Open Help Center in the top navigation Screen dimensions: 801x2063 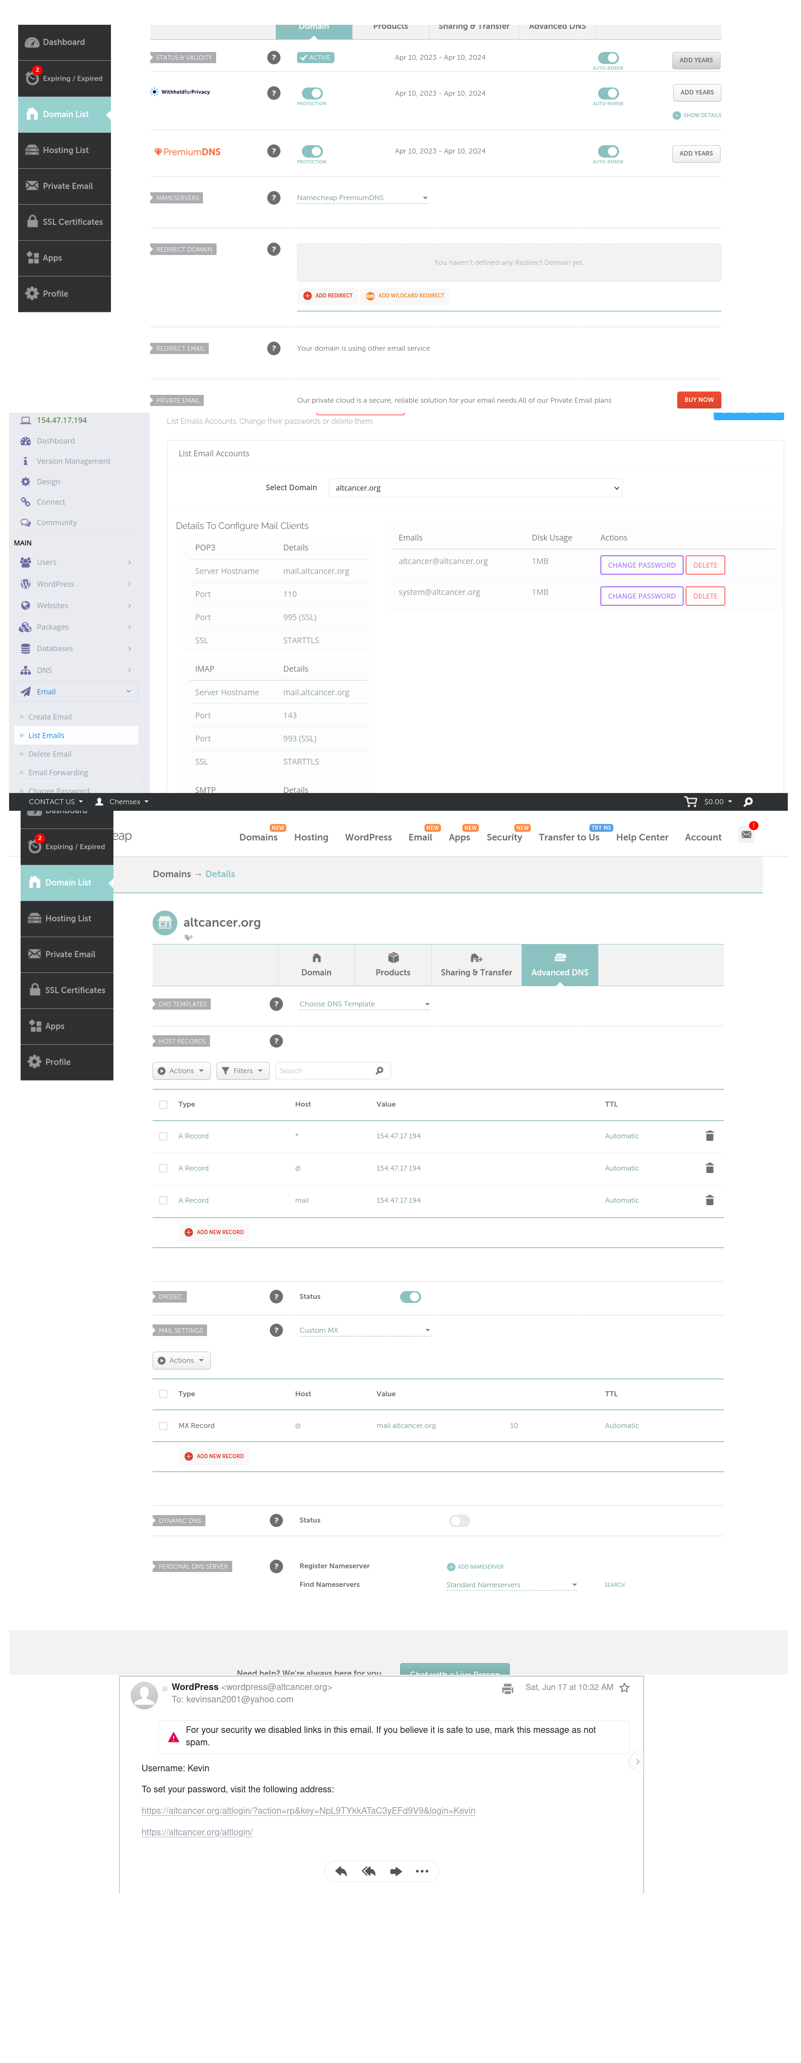pos(642,837)
